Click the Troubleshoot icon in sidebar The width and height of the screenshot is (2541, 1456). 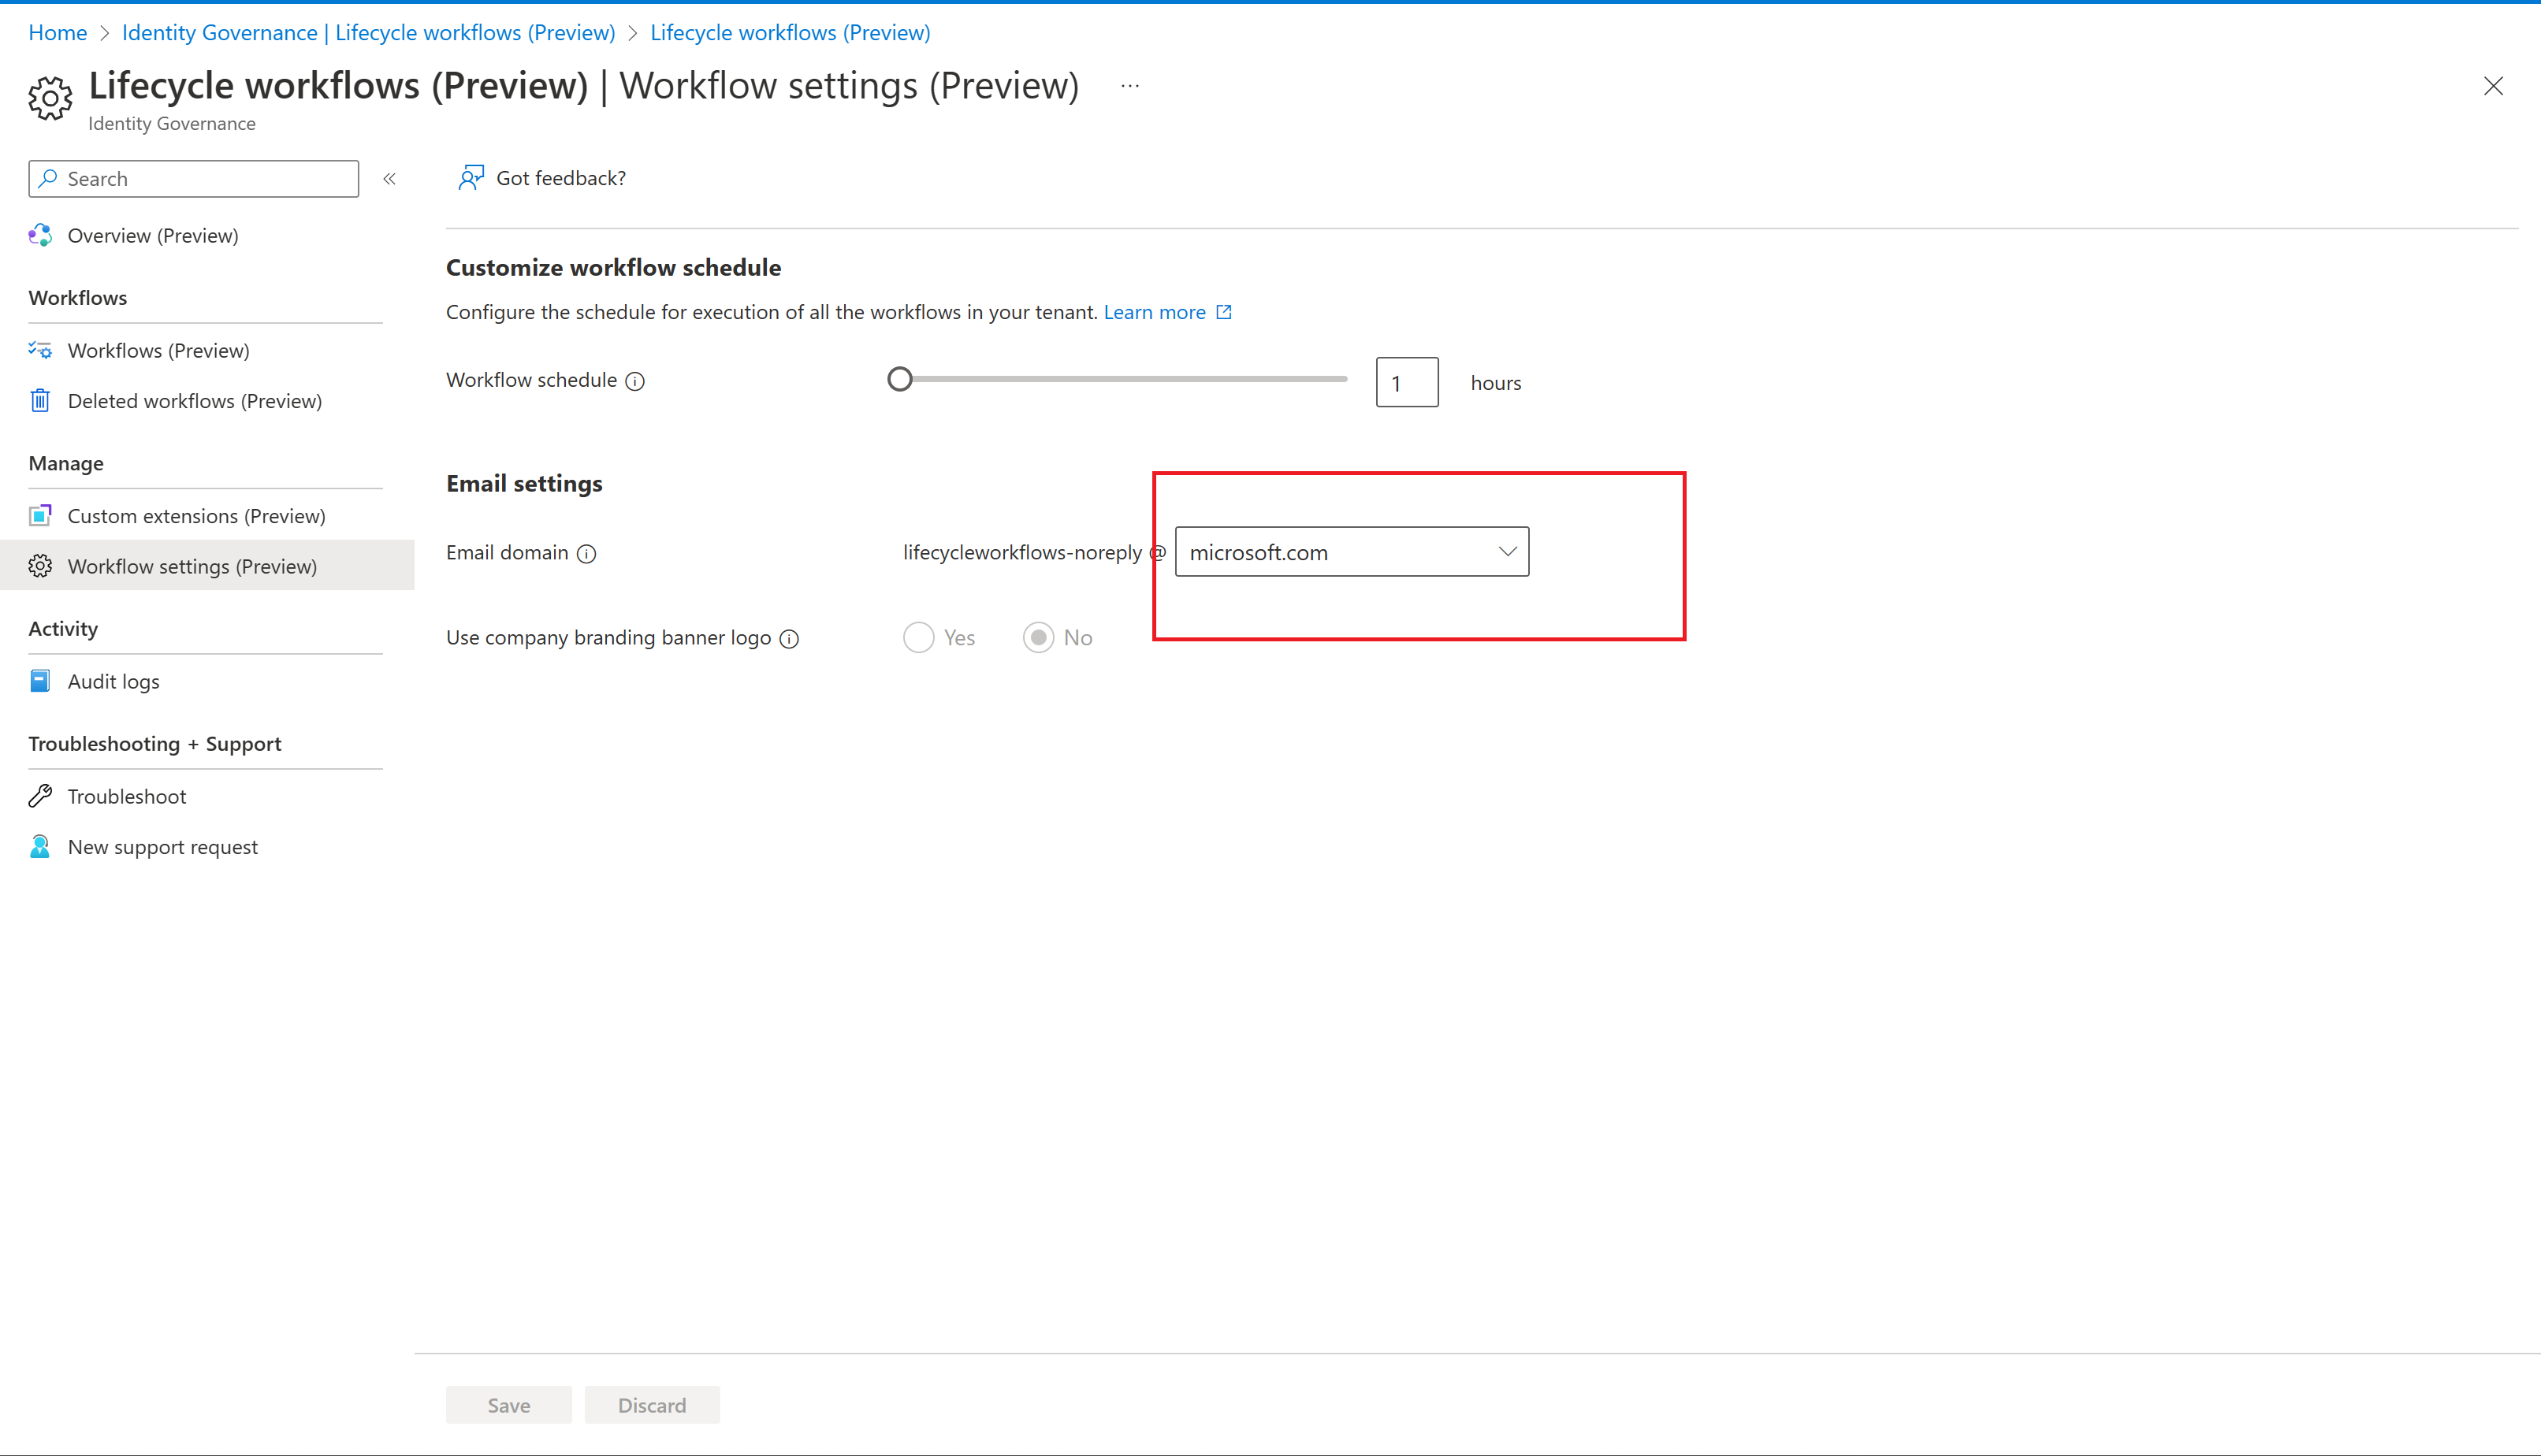[x=42, y=795]
